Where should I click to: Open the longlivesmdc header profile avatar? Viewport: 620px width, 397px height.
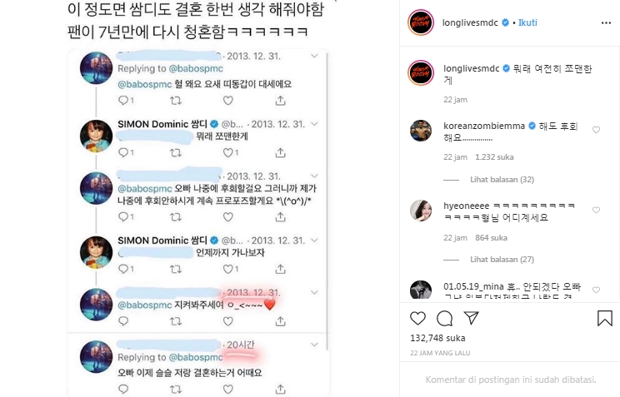[421, 23]
